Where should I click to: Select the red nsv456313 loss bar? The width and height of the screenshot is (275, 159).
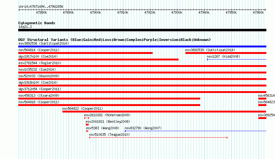point(109,99)
